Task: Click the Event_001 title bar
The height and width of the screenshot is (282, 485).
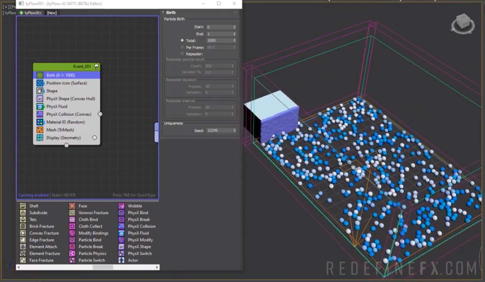Action: tap(67, 67)
